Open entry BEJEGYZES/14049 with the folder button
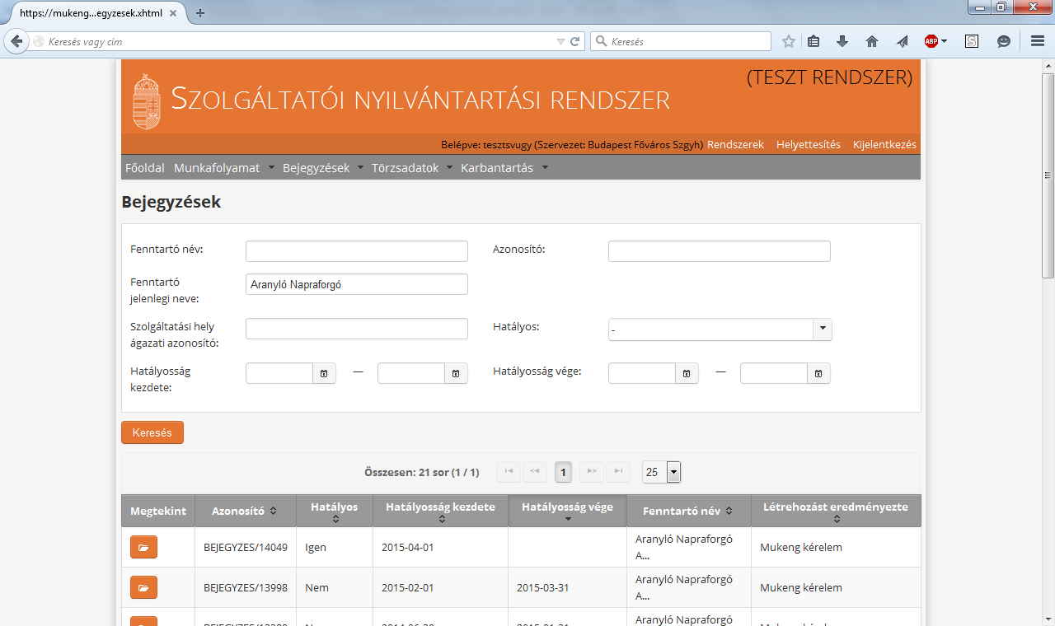1055x626 pixels. [x=143, y=547]
